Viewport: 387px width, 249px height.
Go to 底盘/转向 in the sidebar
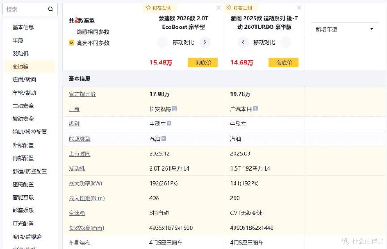[24, 80]
